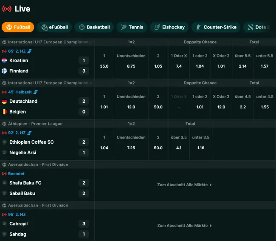276x241 pixels.
Task: Bet on Kroatien win at 35.0
Action: 104,62
